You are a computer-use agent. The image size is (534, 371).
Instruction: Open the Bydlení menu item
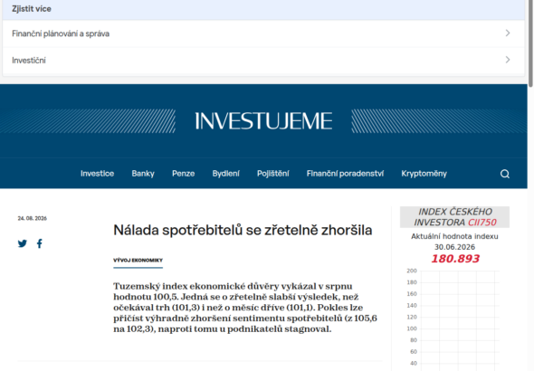point(225,174)
